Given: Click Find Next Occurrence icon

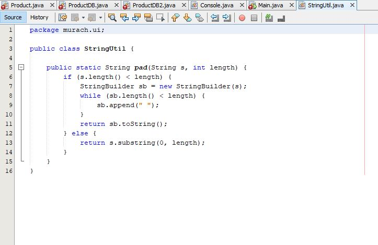Looking at the screenshot, I should click(x=136, y=18).
